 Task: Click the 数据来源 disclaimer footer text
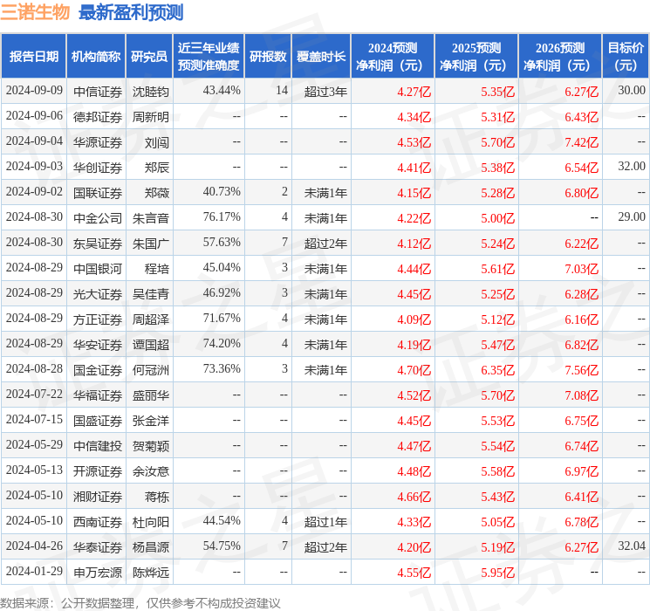tap(140, 602)
